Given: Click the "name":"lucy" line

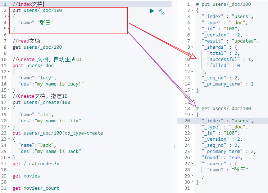Looking at the screenshot, I should tap(37, 78).
